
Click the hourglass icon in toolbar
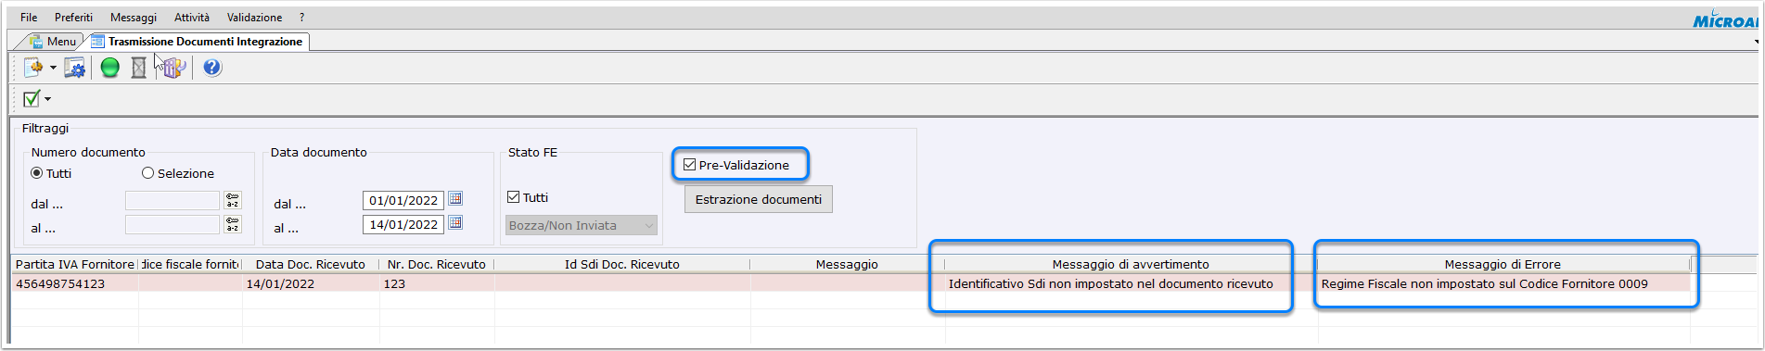click(x=138, y=68)
